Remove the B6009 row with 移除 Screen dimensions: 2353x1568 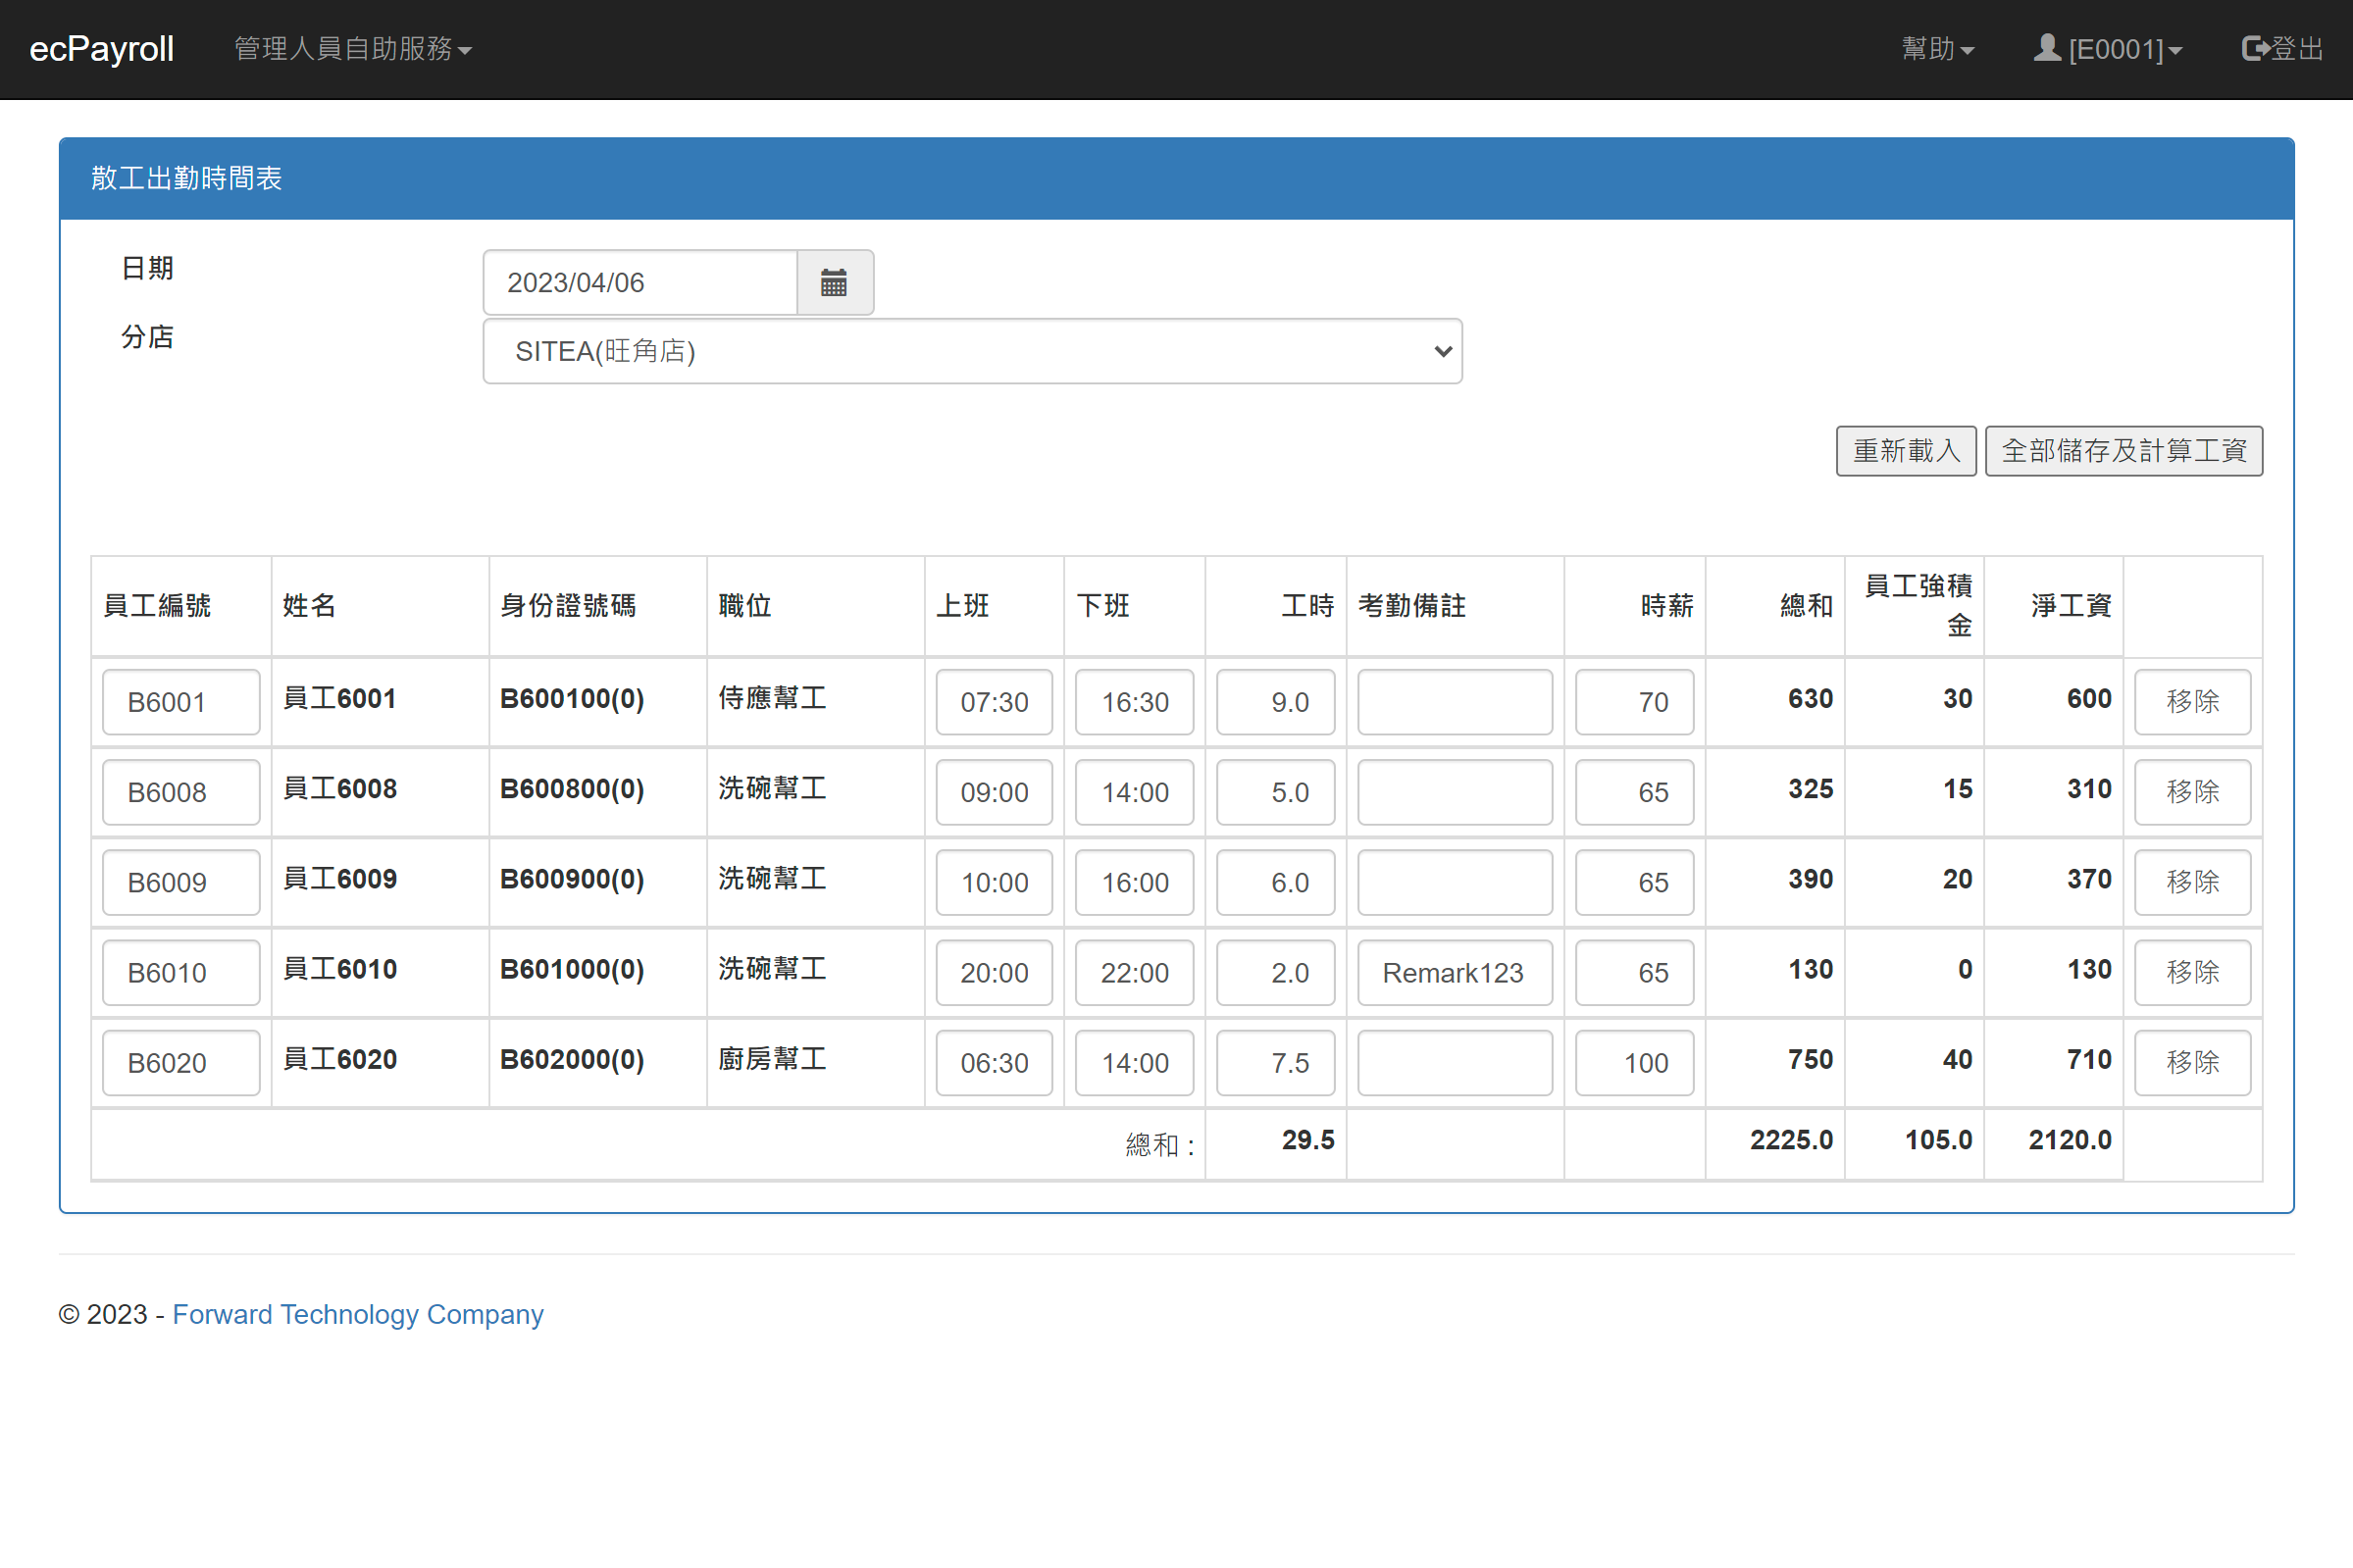[2192, 882]
